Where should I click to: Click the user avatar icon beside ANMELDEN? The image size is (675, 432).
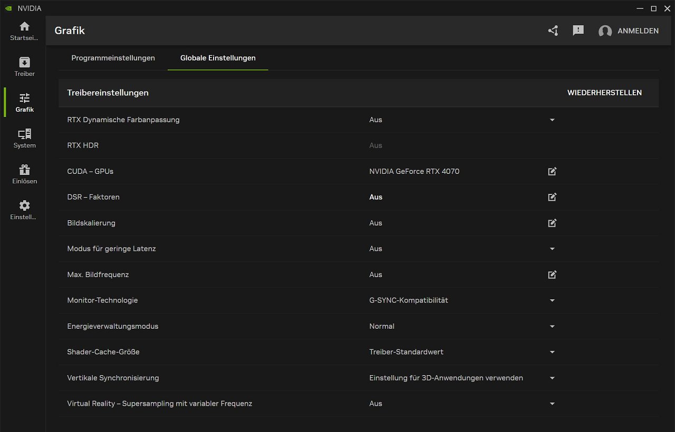[605, 31]
